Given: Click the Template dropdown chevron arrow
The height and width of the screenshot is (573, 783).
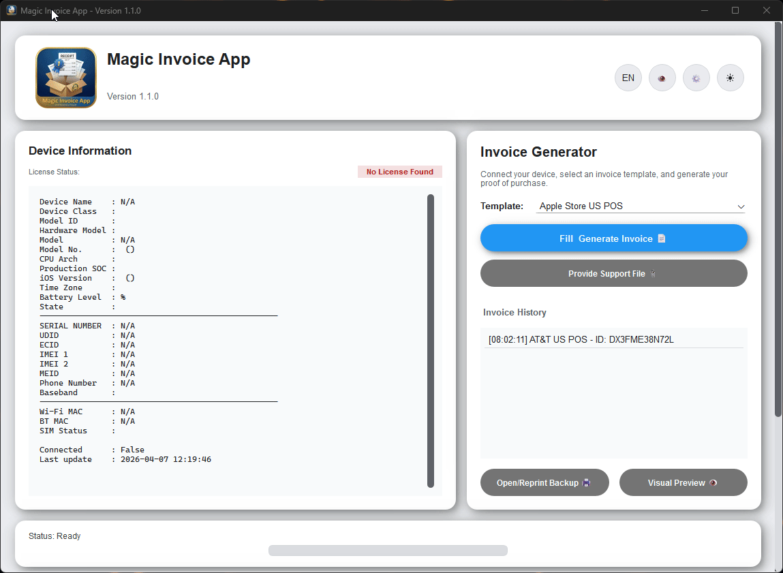Looking at the screenshot, I should [x=741, y=206].
